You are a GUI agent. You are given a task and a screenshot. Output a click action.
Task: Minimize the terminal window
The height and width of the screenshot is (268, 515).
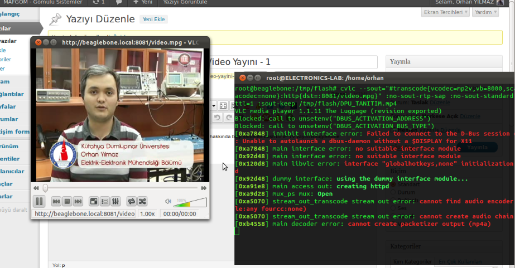click(251, 78)
